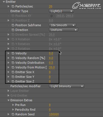Toggle the Particles/sec stopwatch icon
The width and height of the screenshot is (103, 117).
(13, 6)
